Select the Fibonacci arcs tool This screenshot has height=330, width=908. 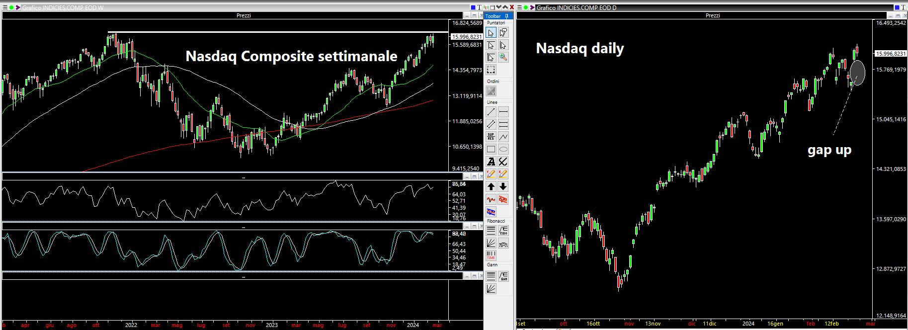click(x=503, y=243)
